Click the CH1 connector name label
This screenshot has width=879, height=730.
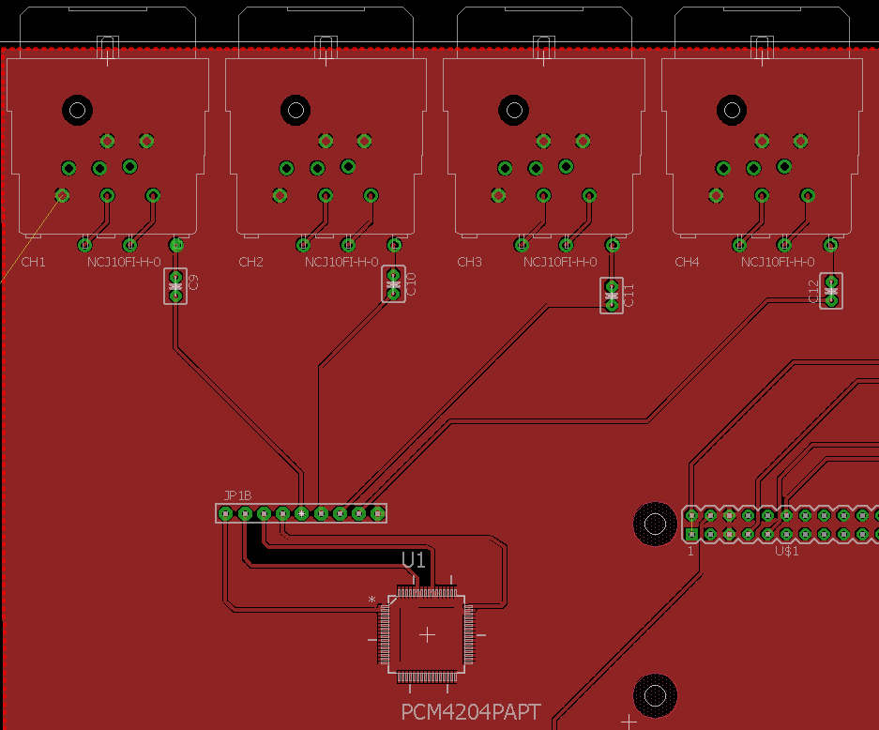[x=33, y=262]
